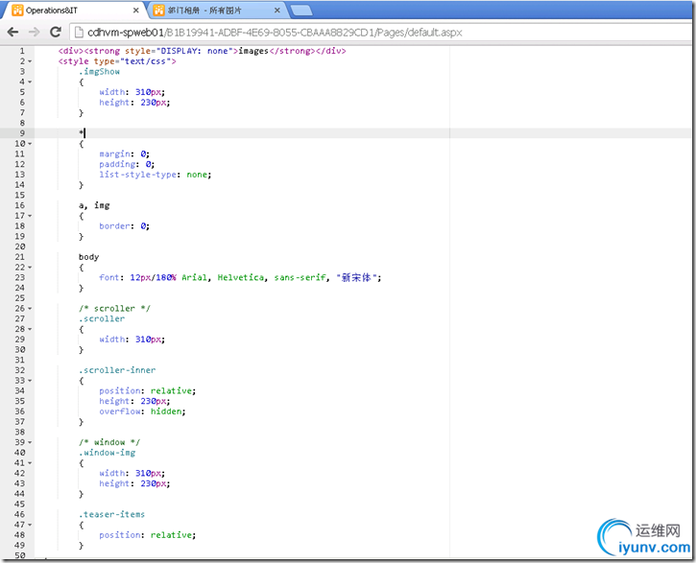Click line number 9 in the gutter

pyautogui.click(x=21, y=133)
